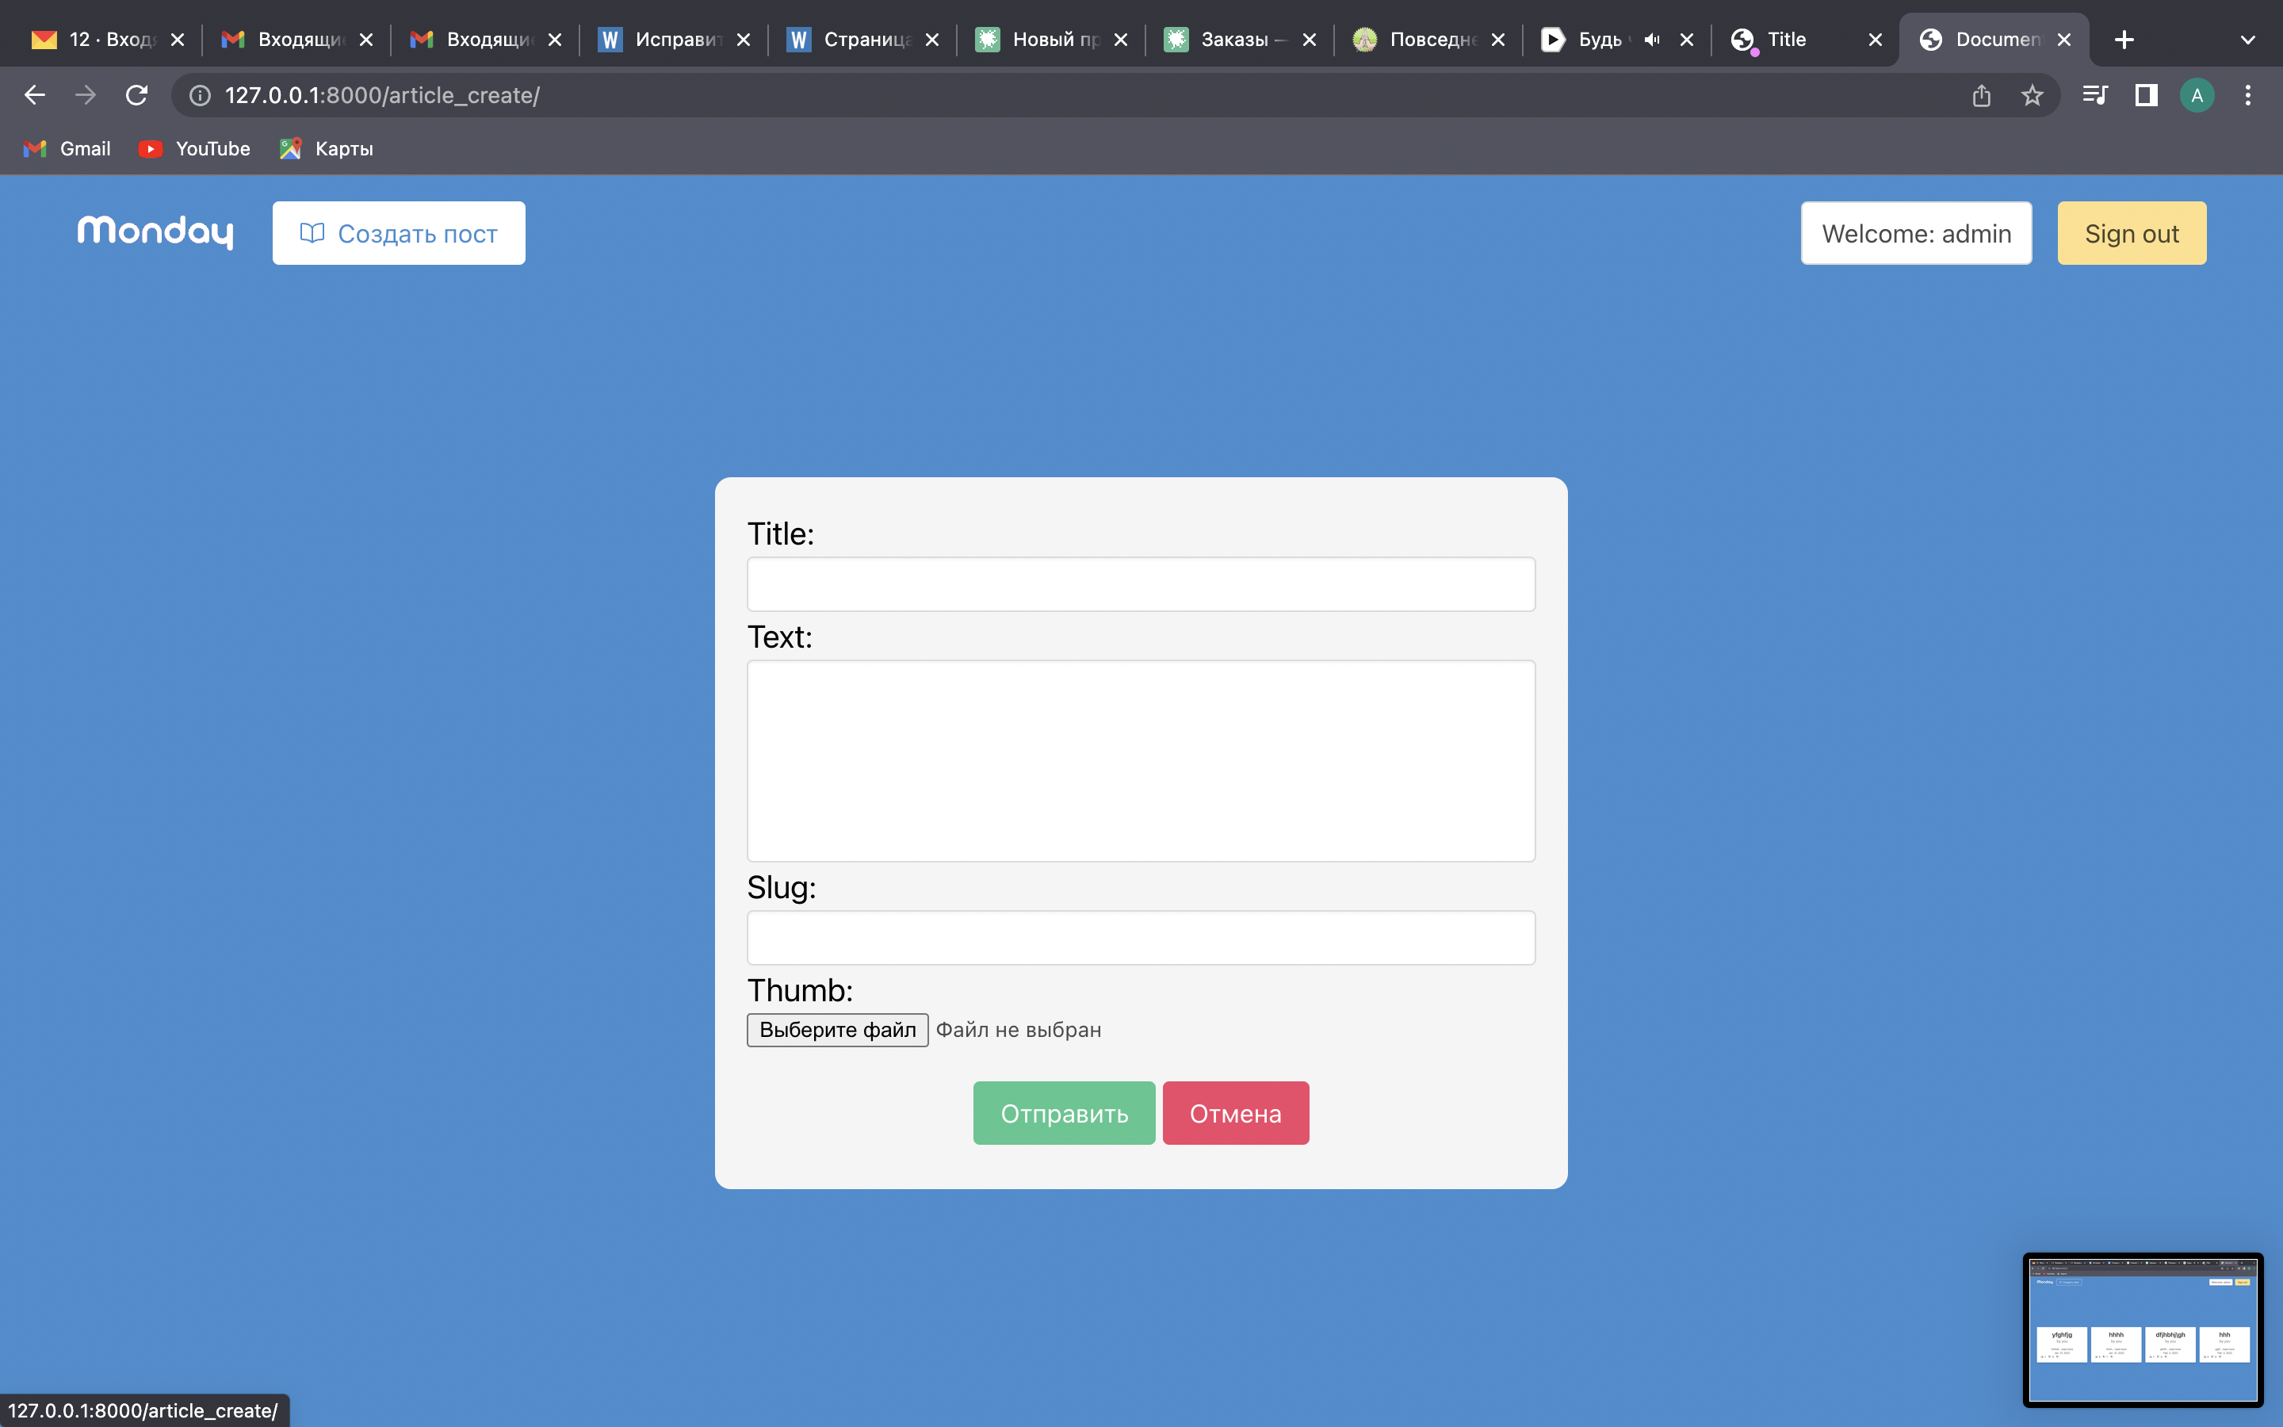Expand the tab search chevron
The height and width of the screenshot is (1427, 2283).
[2248, 40]
